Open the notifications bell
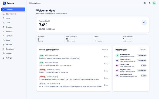This screenshot has width=159, height=99. [145, 3]
